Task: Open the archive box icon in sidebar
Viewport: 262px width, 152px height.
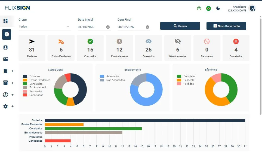Action: click(x=5, y=83)
